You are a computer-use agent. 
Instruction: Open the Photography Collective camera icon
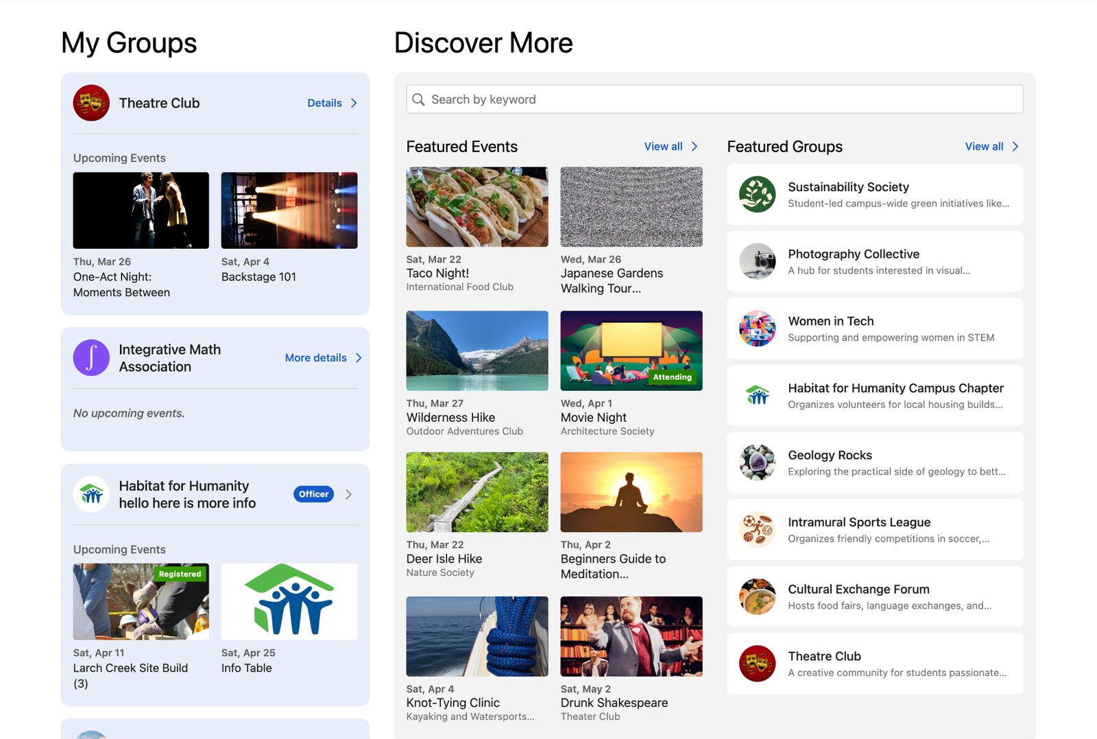pyautogui.click(x=757, y=261)
